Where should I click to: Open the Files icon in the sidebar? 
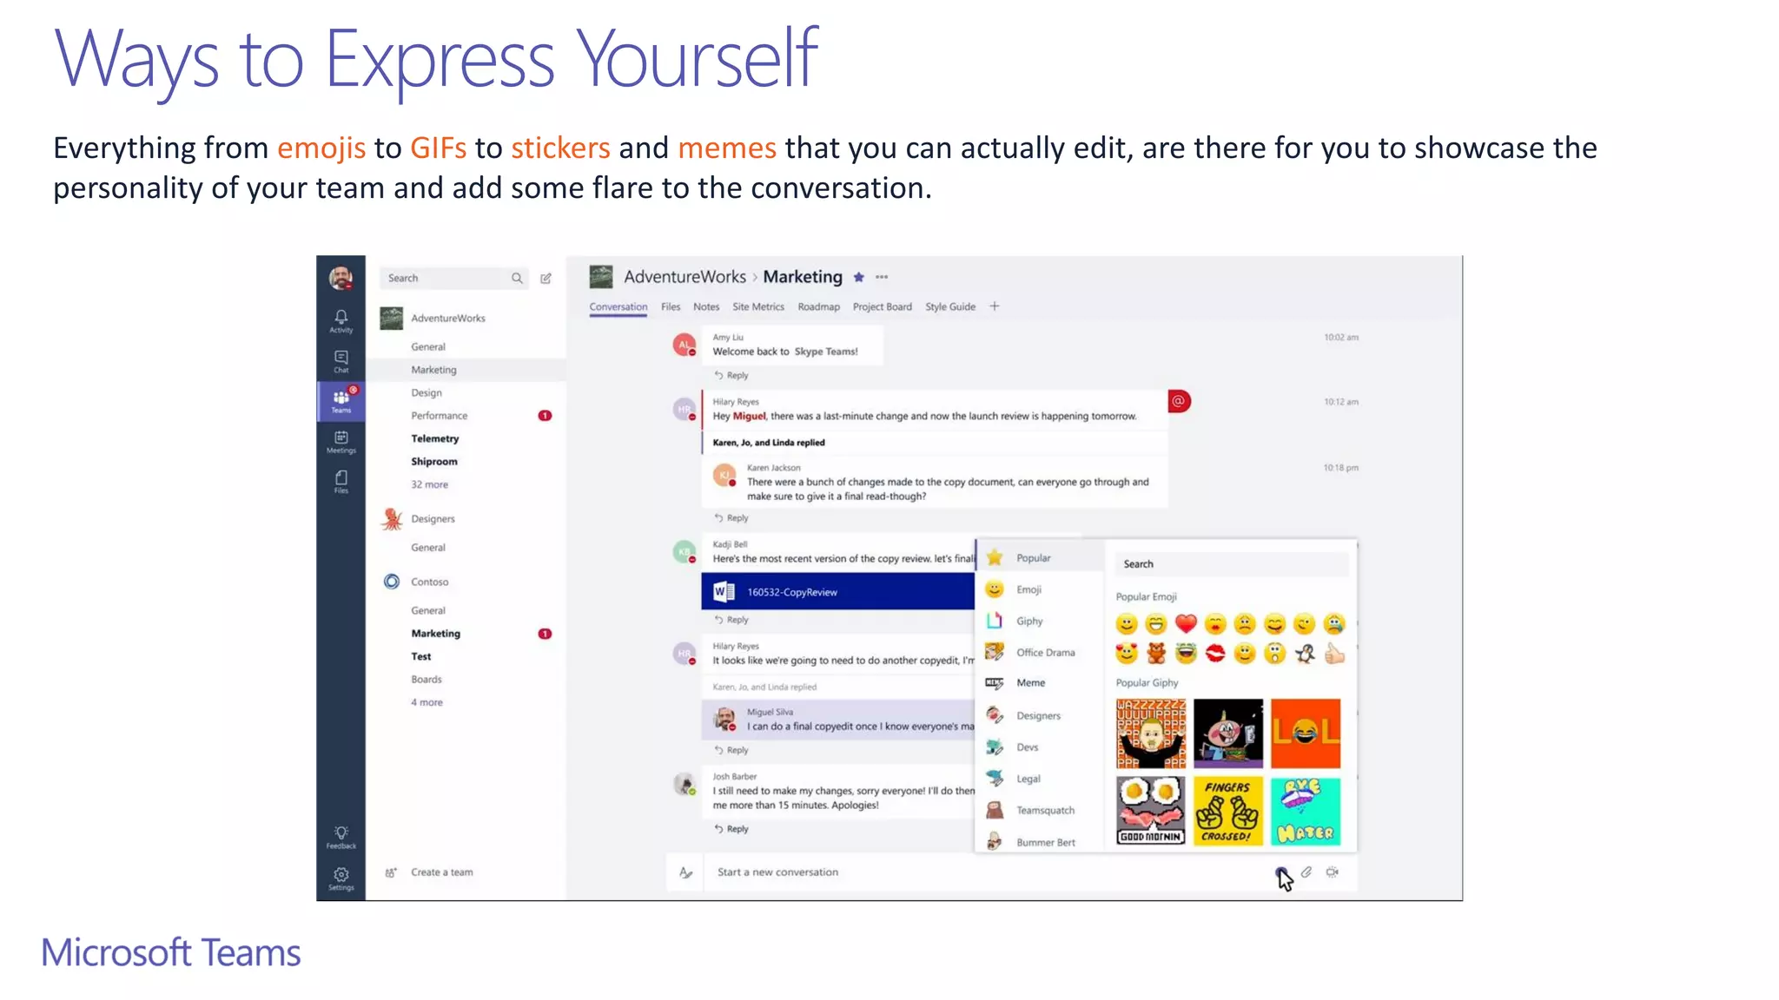tap(341, 482)
